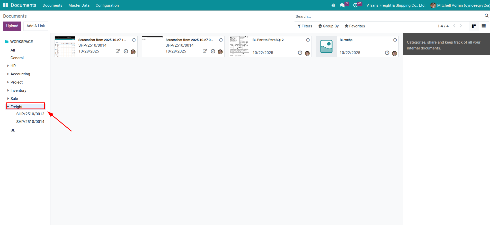Switch to list view
This screenshot has height=225, width=490.
484,26
